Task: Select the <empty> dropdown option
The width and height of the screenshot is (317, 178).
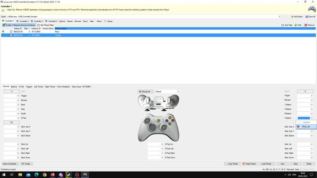Action: click(x=306, y=123)
